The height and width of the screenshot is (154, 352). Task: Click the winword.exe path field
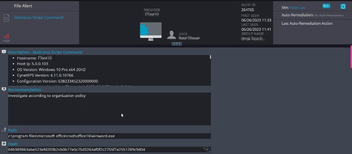[109, 136]
